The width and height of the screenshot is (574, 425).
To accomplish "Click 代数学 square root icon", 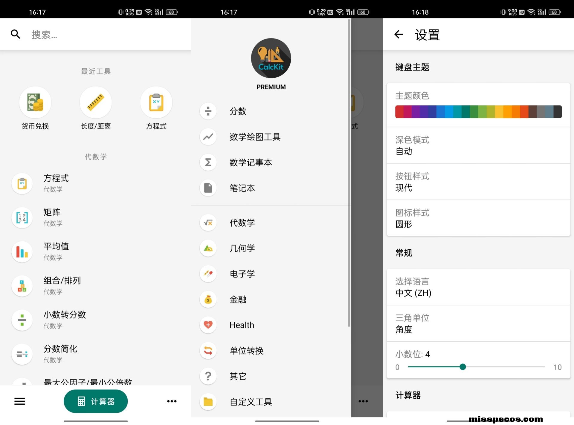I will pyautogui.click(x=208, y=223).
